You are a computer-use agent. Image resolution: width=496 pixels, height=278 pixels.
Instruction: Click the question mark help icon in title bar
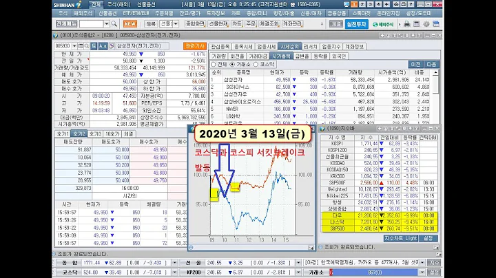[x=411, y=4]
